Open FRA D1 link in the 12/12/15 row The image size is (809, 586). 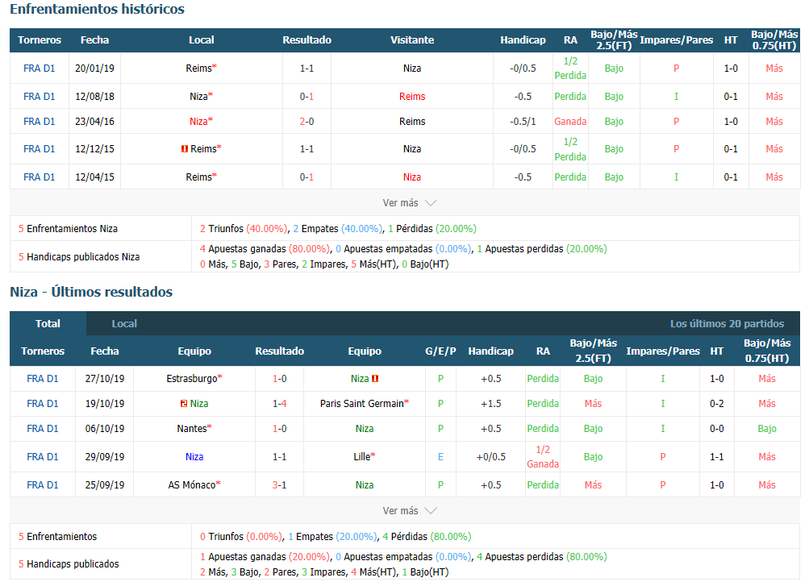point(40,149)
